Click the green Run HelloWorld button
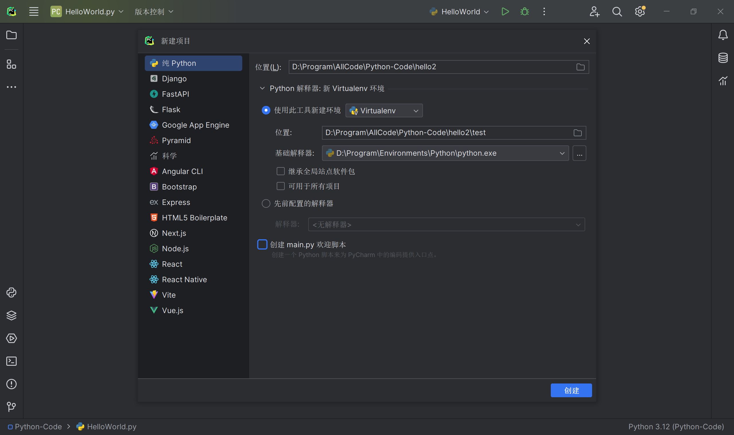Image resolution: width=734 pixels, height=435 pixels. (505, 12)
